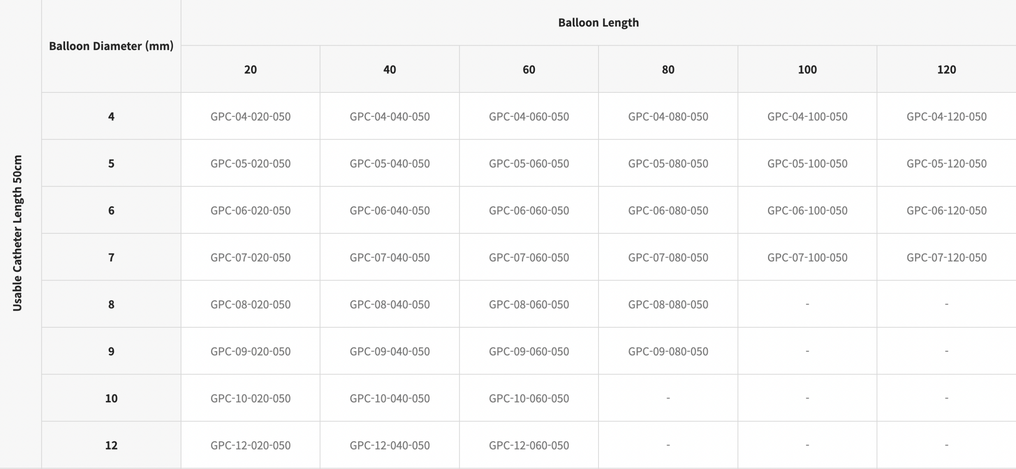This screenshot has width=1016, height=469.
Task: Click the 120 balloon length column header
Action: (947, 69)
